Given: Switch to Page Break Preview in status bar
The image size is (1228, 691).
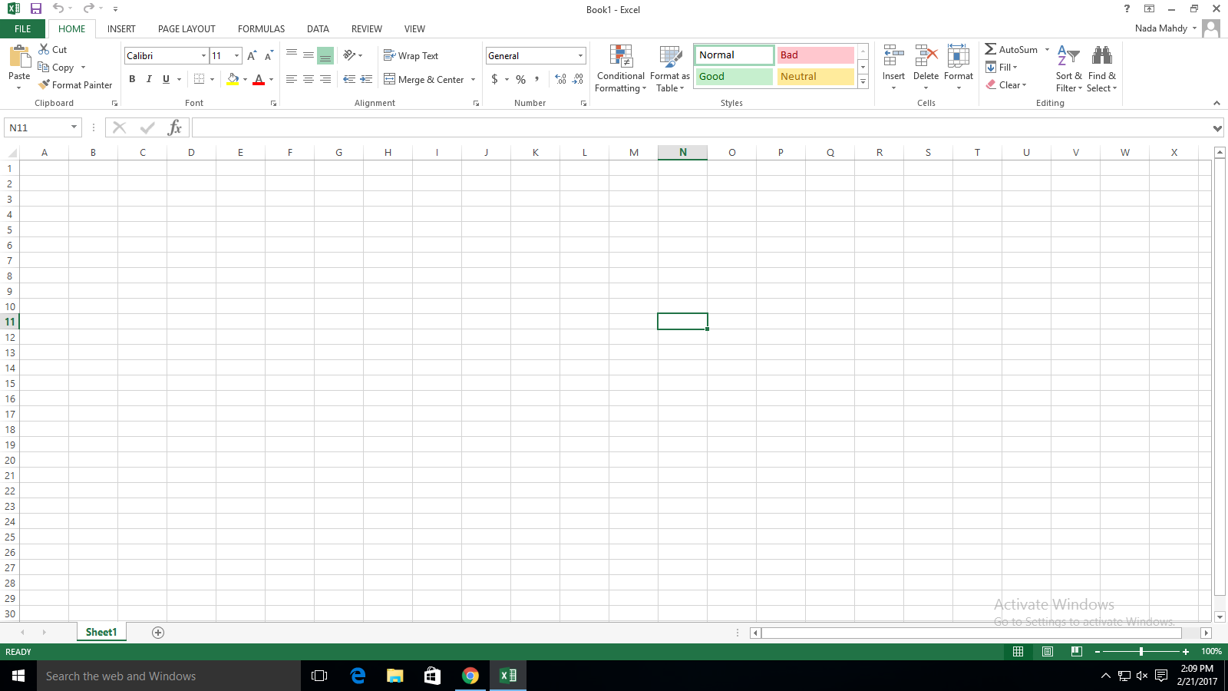Looking at the screenshot, I should click(x=1077, y=652).
